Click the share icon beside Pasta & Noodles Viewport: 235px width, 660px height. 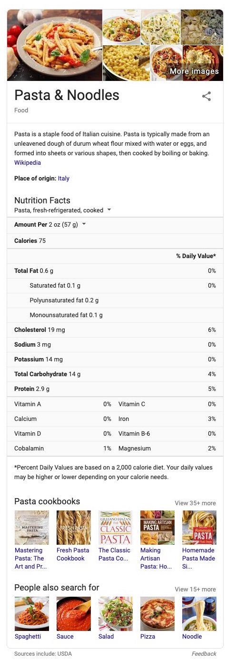coord(206,96)
